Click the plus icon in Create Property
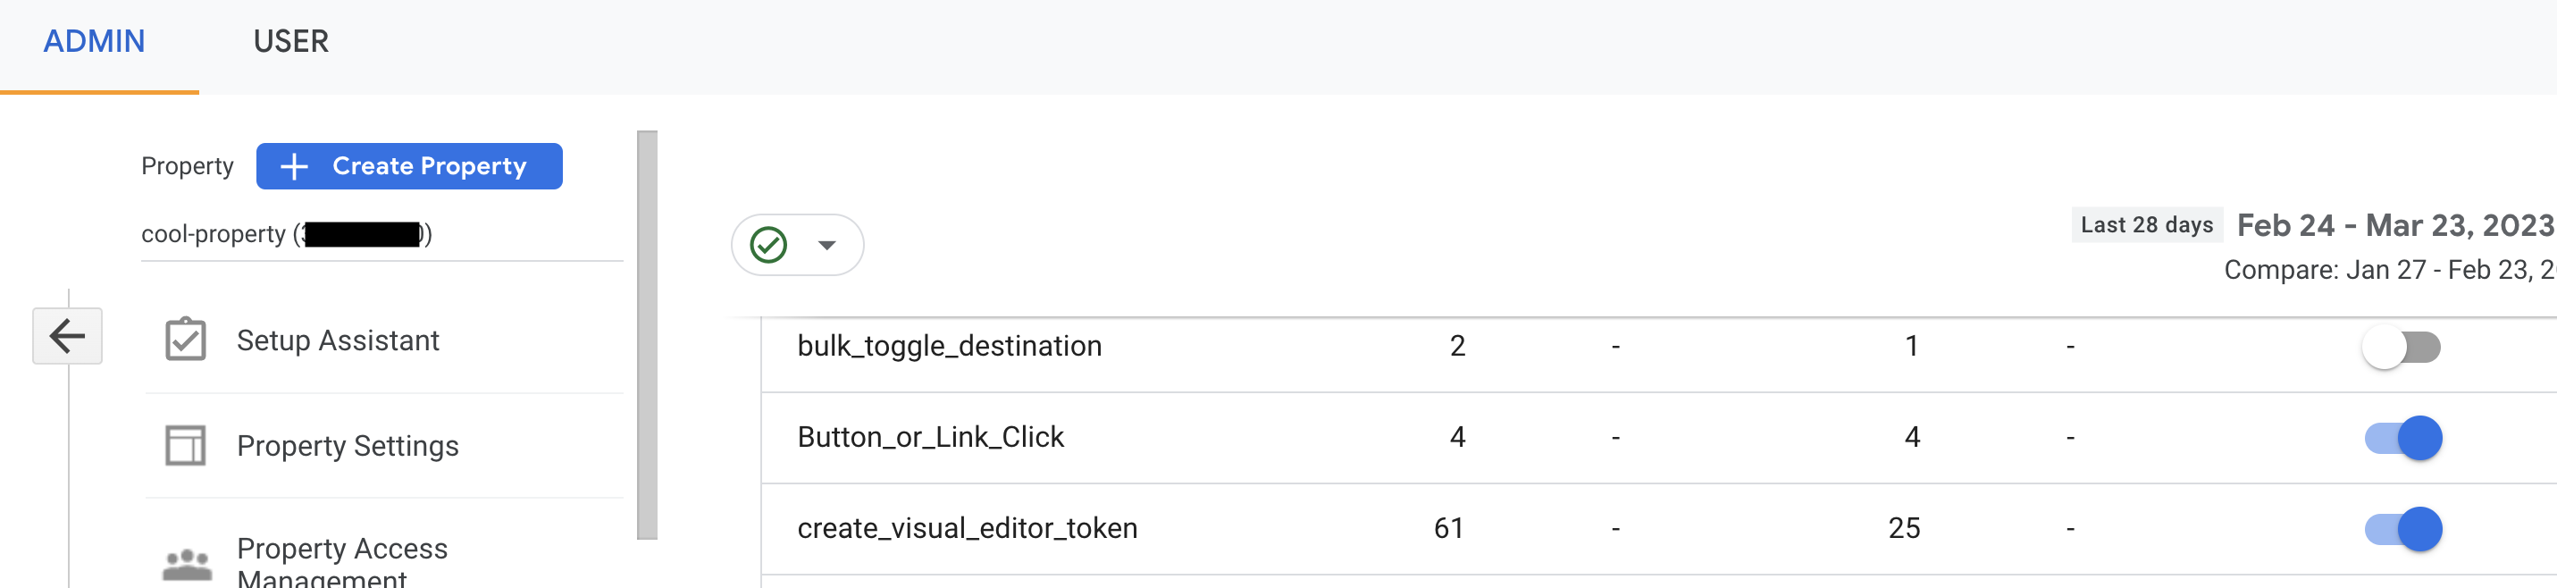The image size is (2557, 588). click(x=294, y=166)
